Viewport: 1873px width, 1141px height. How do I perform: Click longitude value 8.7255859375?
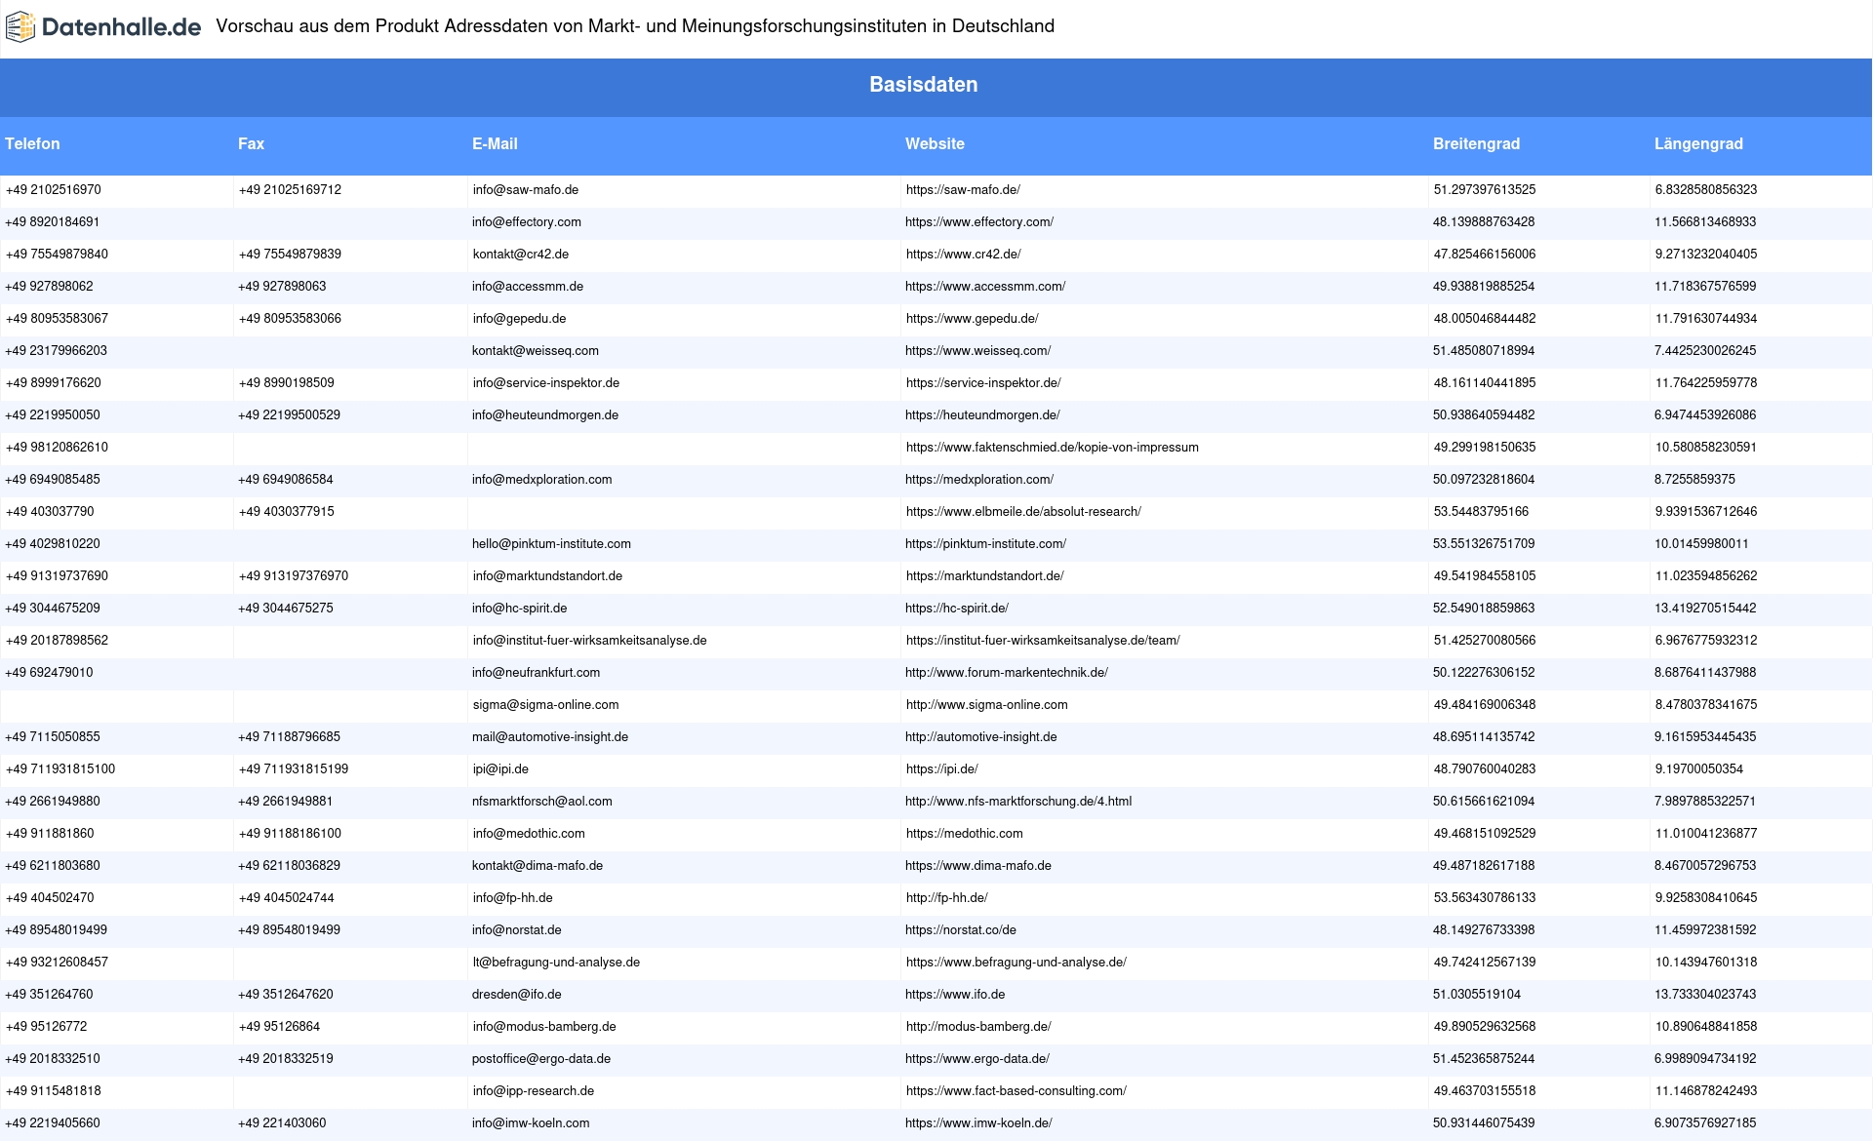pyautogui.click(x=1694, y=480)
